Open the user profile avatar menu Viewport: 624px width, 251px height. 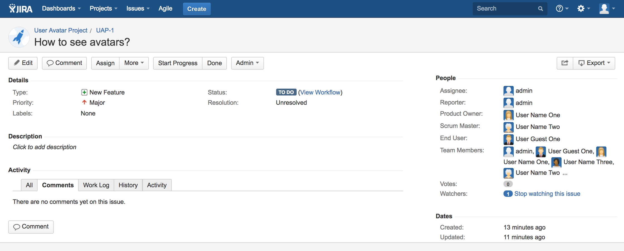607,8
